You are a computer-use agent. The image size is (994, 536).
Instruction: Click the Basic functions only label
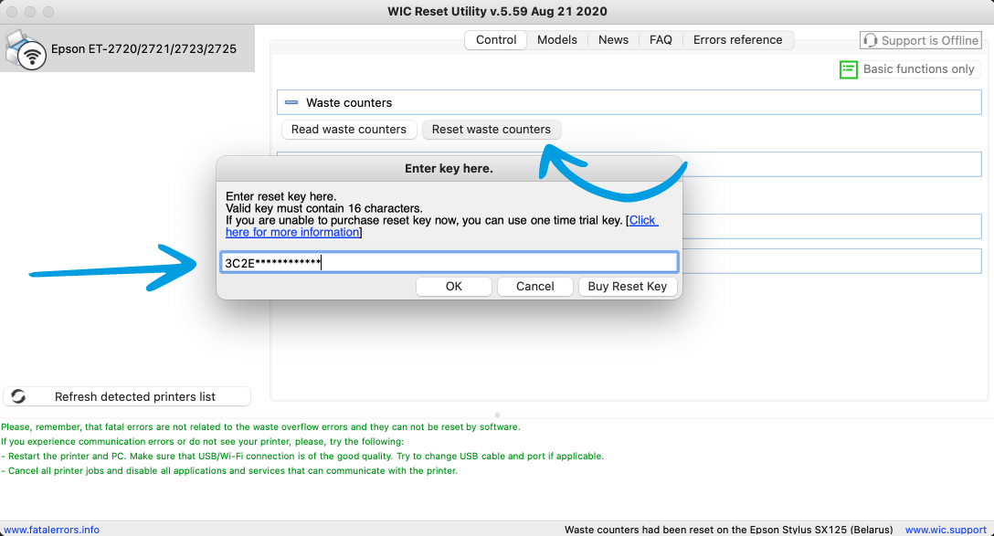[918, 69]
